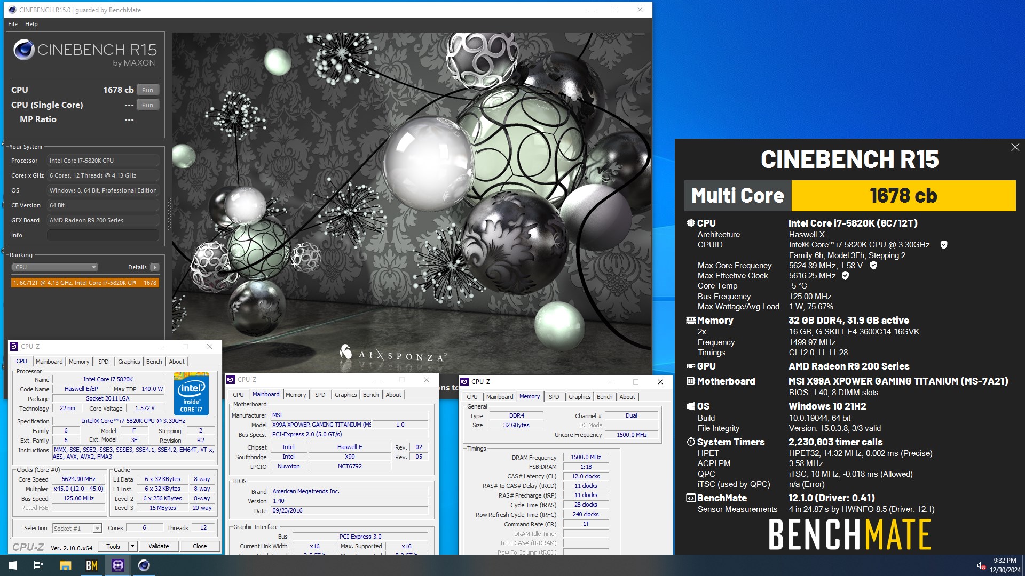This screenshot has height=576, width=1025.
Task: Click the DRAM Frequency value 1500.0 MHz
Action: [x=586, y=458]
